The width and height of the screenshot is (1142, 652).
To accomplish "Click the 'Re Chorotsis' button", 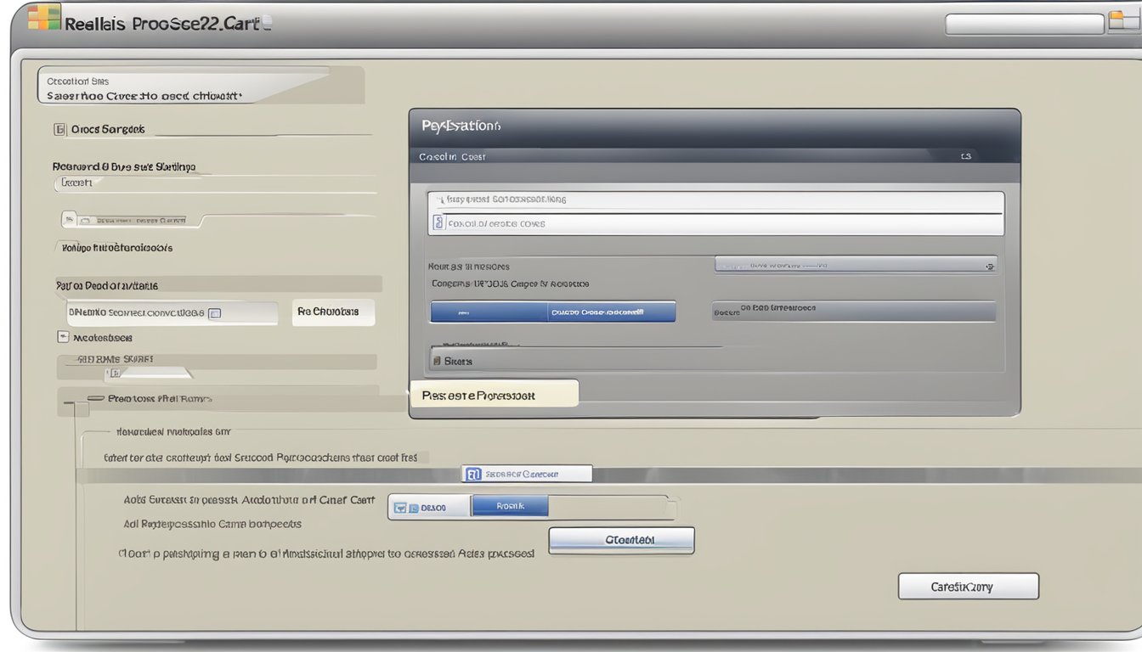I will 333,312.
